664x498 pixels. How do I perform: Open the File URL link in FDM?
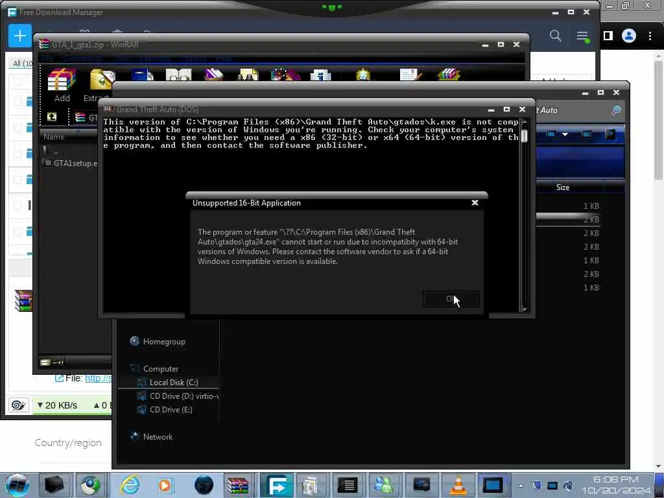(99, 378)
